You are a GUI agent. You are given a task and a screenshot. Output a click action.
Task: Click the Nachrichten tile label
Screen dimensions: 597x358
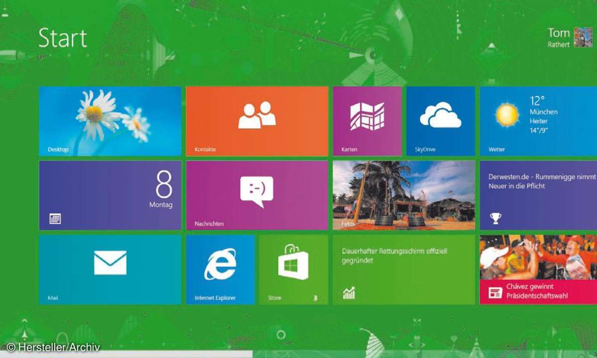(x=209, y=224)
